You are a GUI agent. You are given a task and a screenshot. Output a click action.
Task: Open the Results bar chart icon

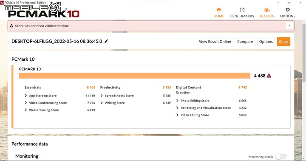(x=267, y=10)
